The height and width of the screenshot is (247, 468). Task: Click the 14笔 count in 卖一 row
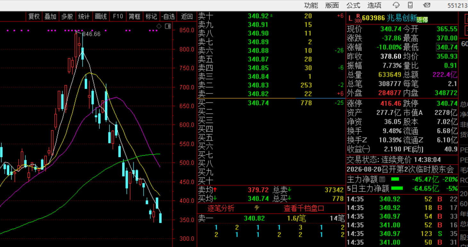point(337,218)
